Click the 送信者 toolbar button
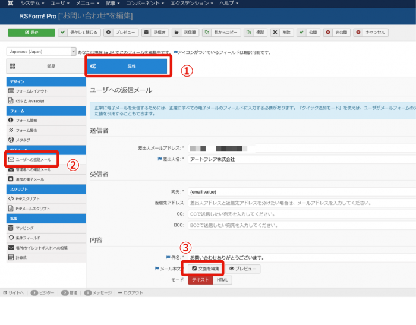Screen dimensions: 416x325 [x=155, y=32]
